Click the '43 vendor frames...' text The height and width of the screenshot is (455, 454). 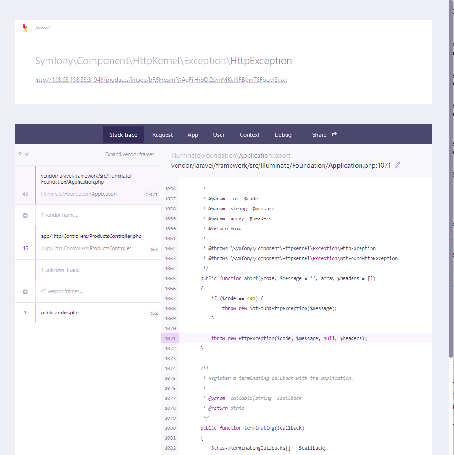pos(62,291)
